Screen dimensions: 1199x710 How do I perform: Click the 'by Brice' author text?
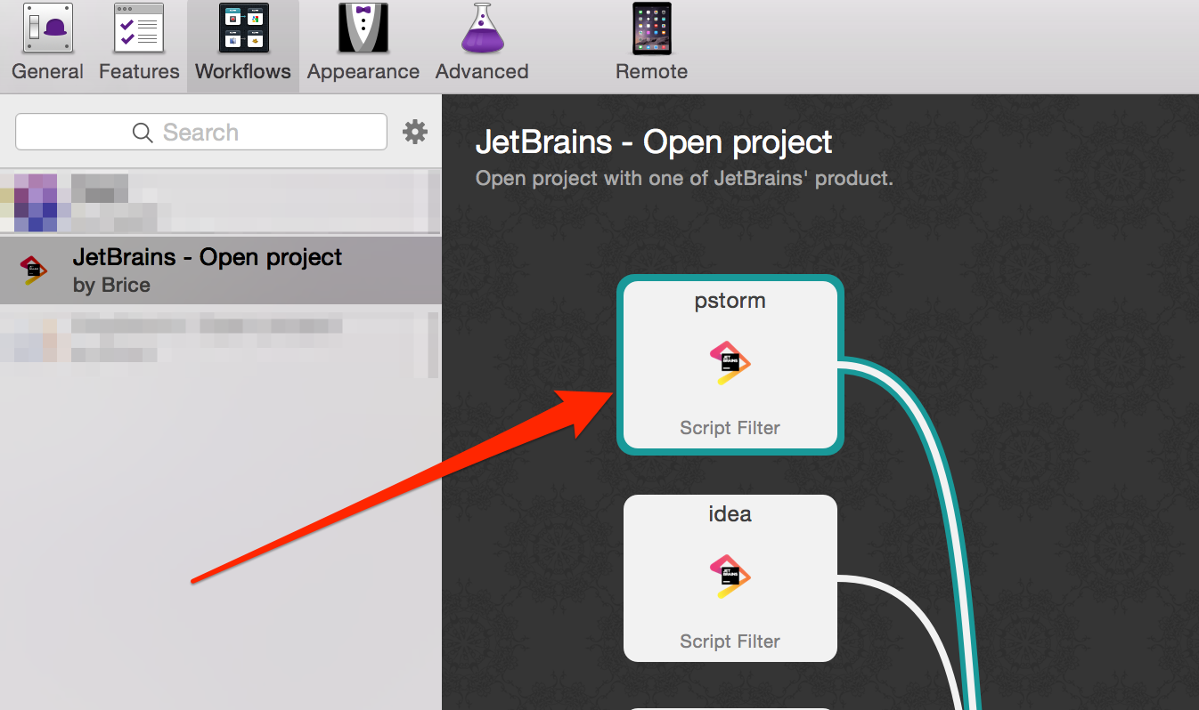(111, 286)
